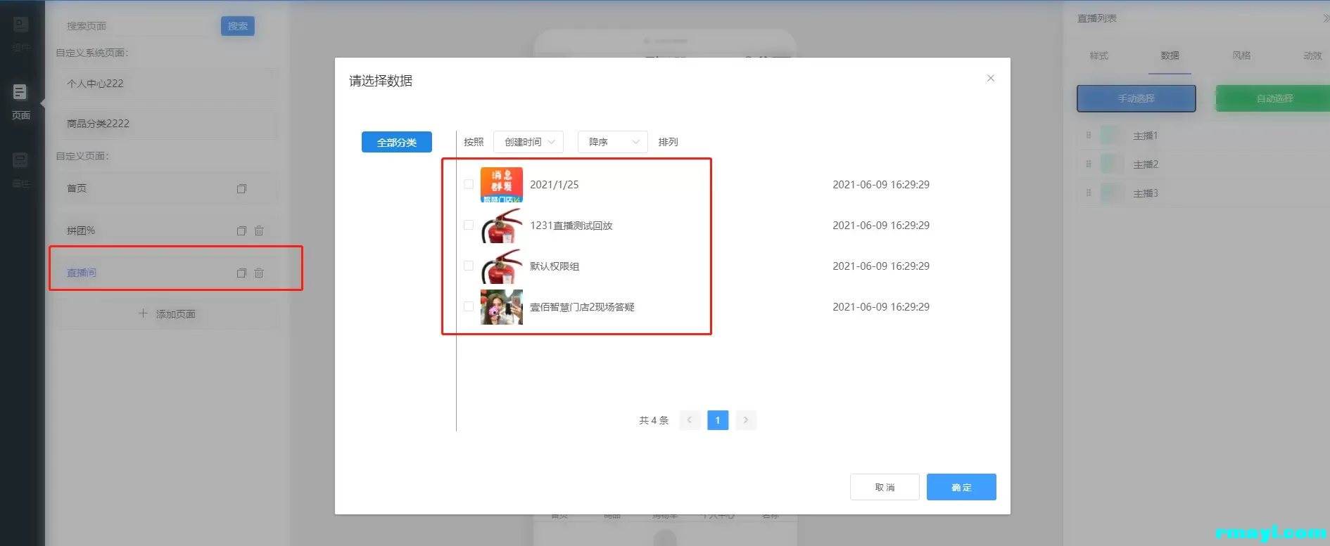Copy the 首页 page icon

241,188
